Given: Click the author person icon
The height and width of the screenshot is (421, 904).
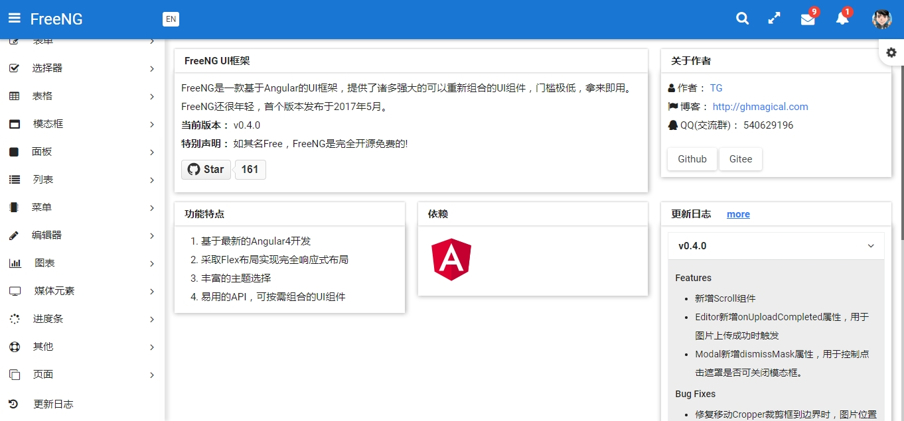Looking at the screenshot, I should [x=671, y=88].
